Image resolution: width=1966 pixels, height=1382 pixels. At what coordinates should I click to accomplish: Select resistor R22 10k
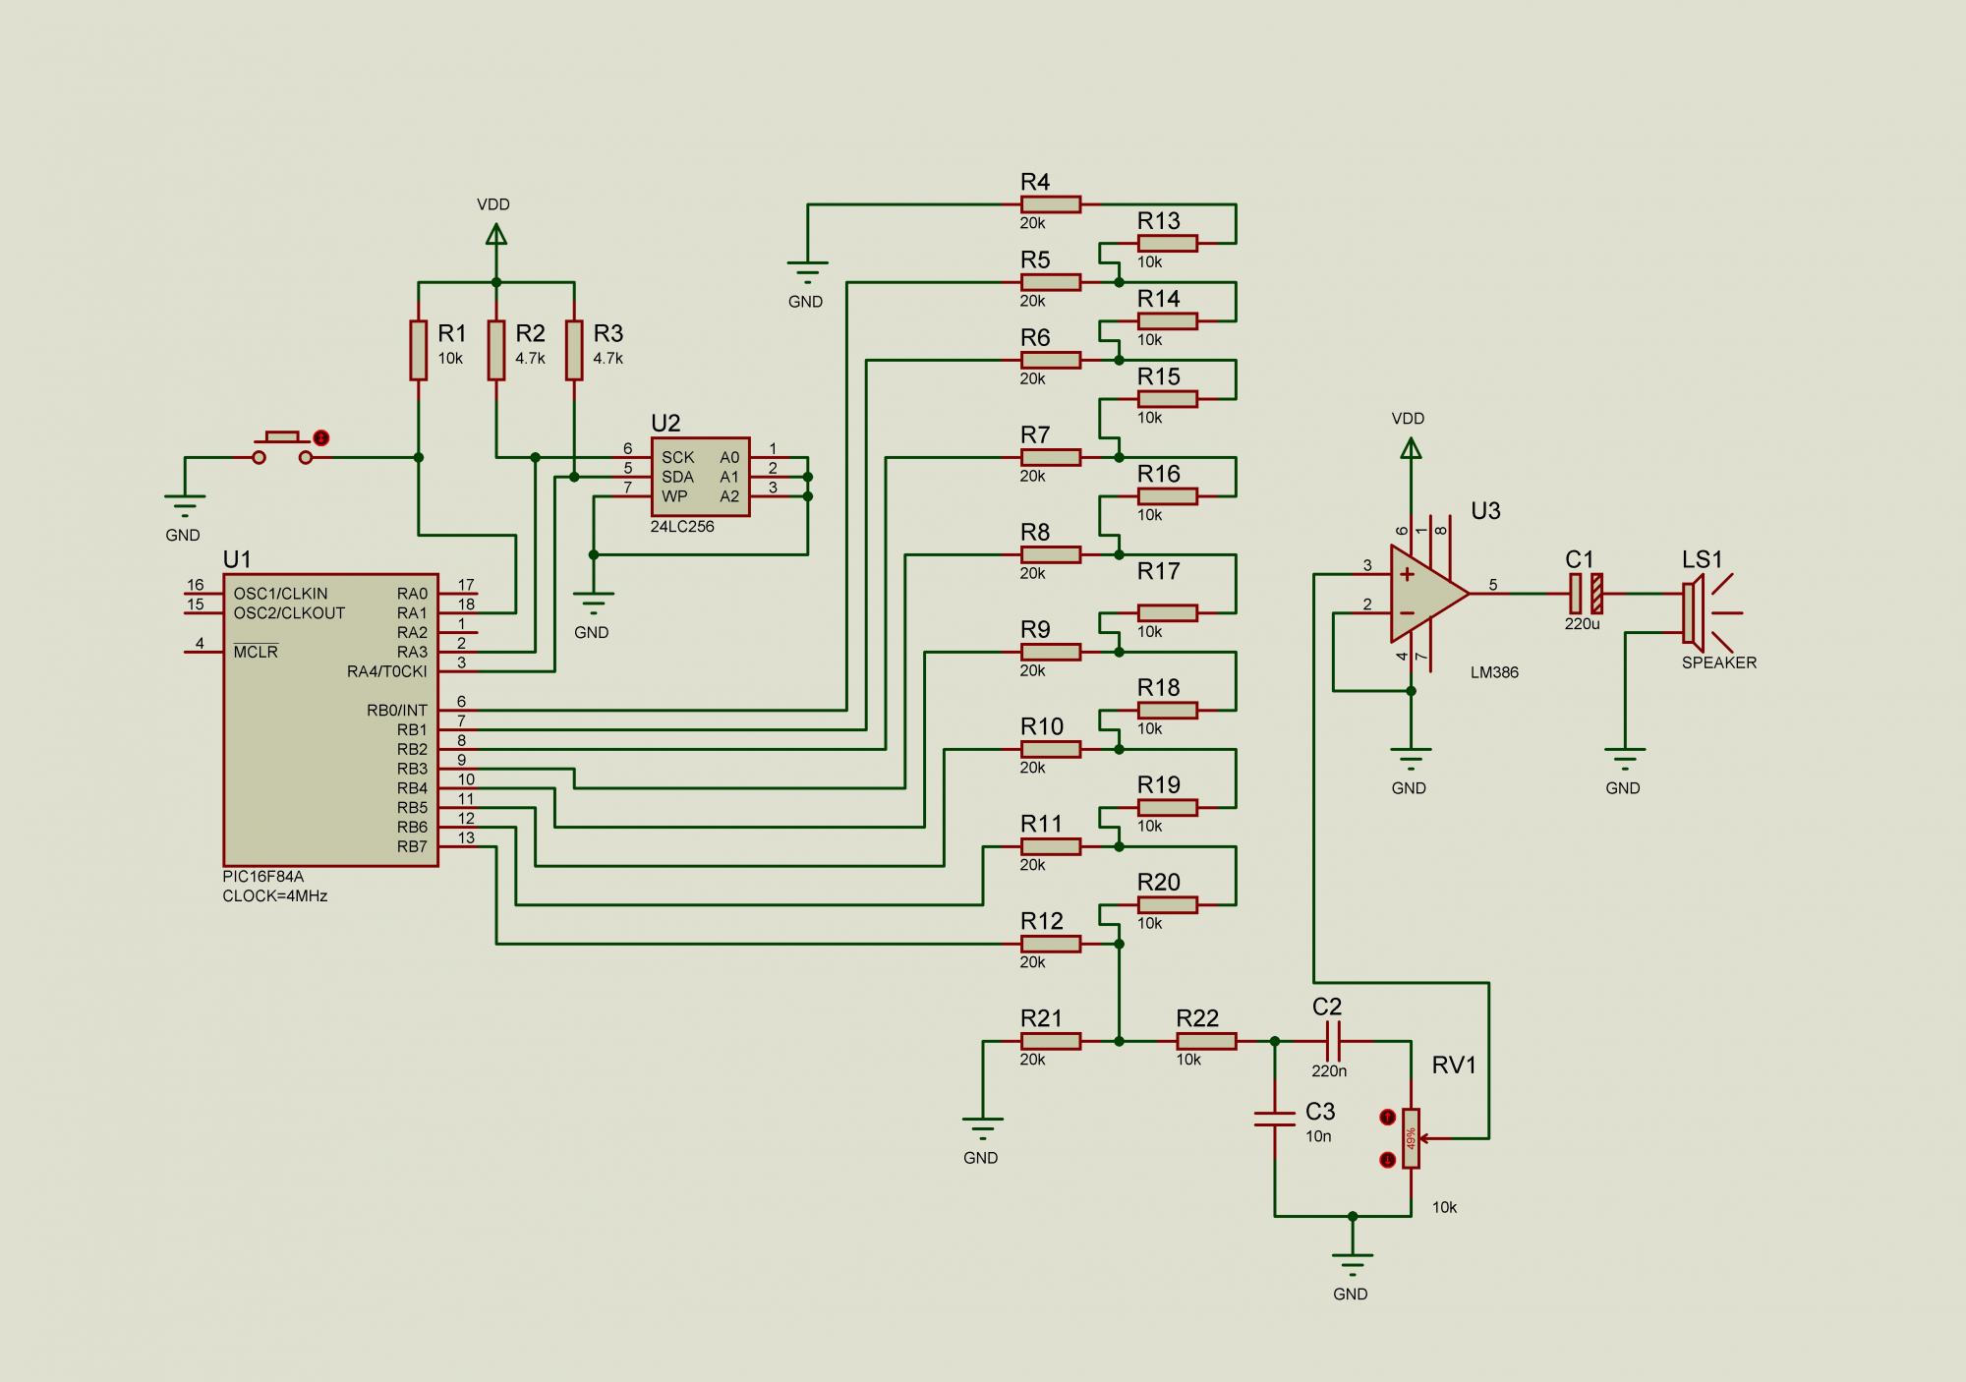1206,1041
